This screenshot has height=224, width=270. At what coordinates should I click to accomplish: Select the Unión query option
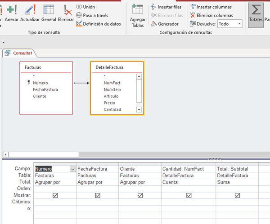click(85, 7)
